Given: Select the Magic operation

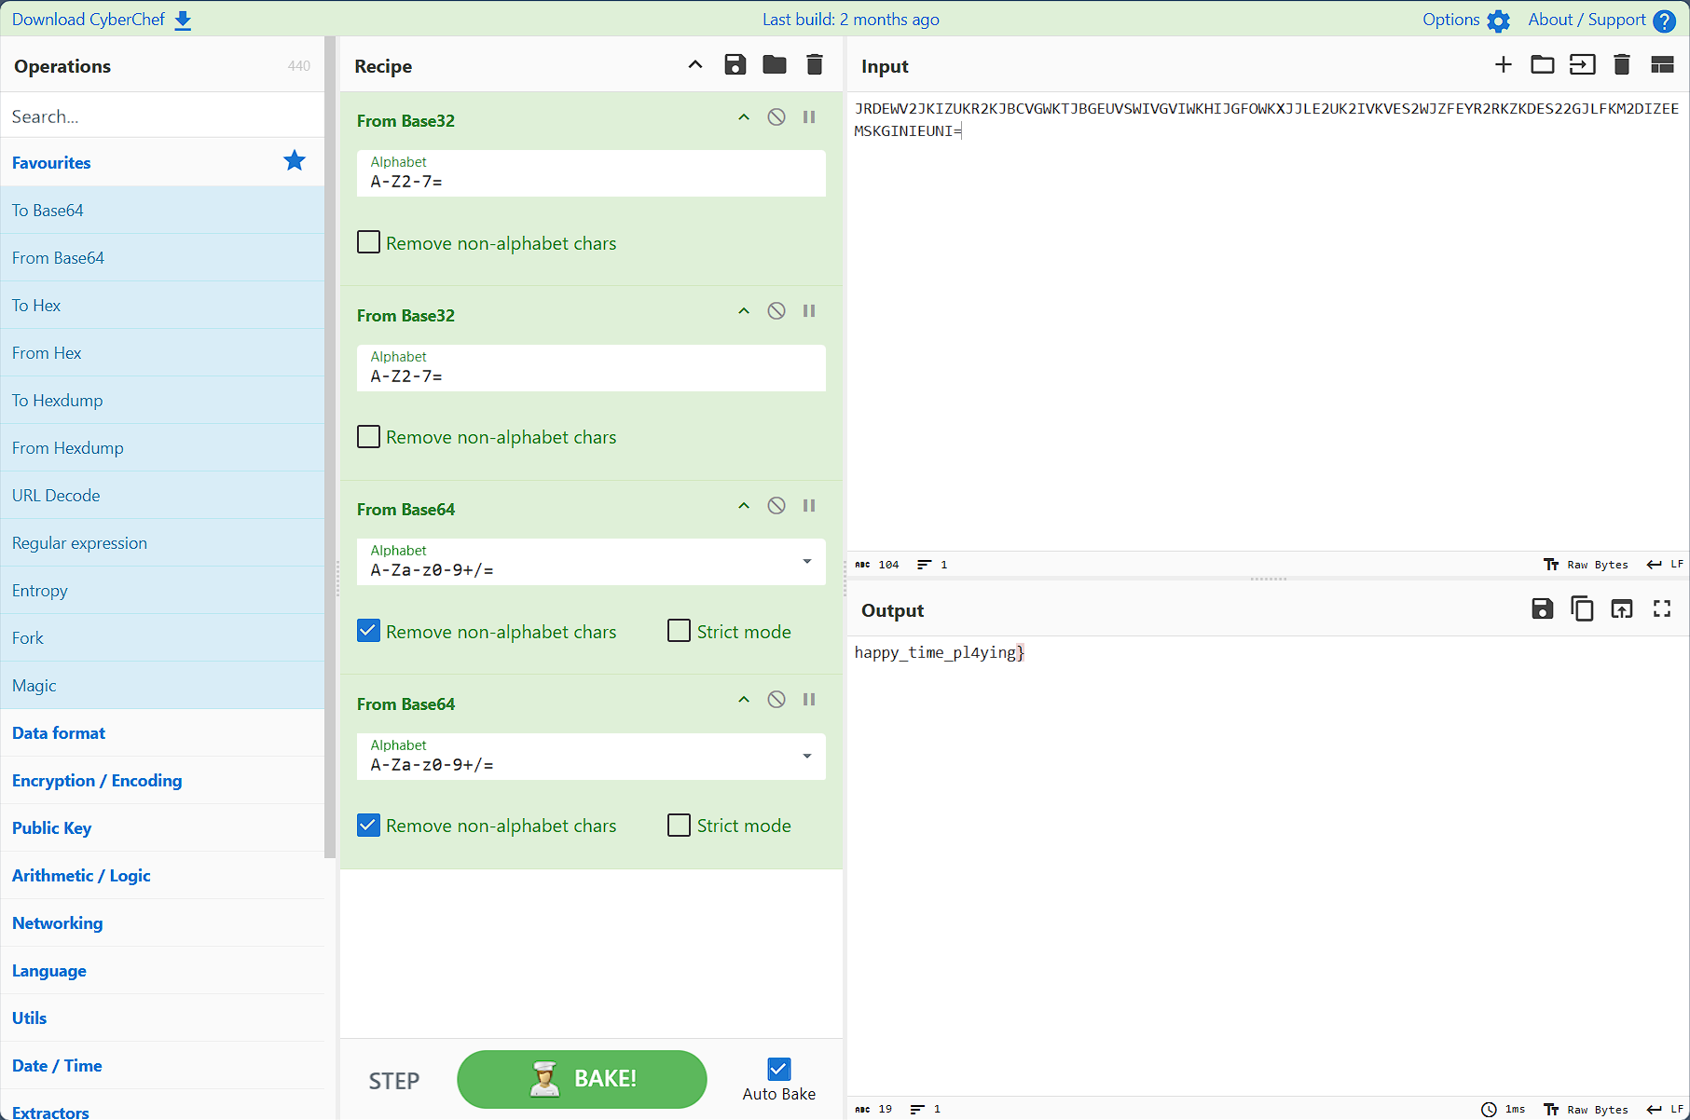Looking at the screenshot, I should [162, 686].
